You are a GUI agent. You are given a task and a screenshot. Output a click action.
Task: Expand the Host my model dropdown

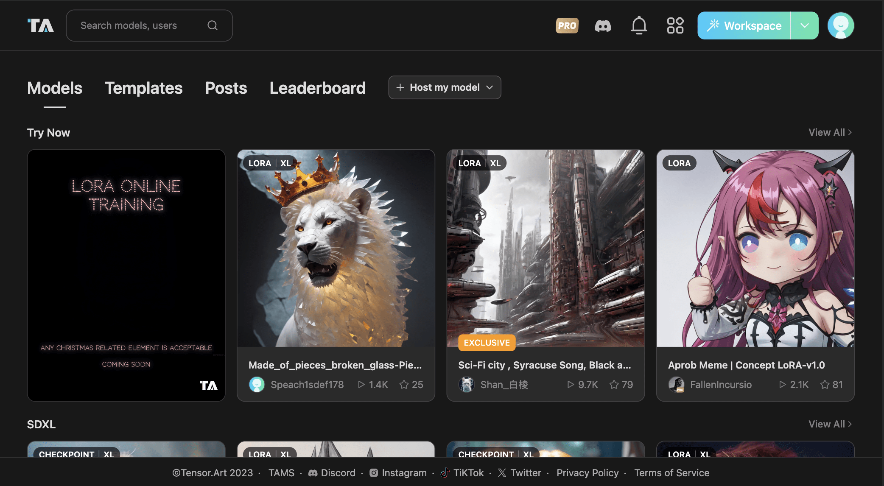[x=491, y=87]
